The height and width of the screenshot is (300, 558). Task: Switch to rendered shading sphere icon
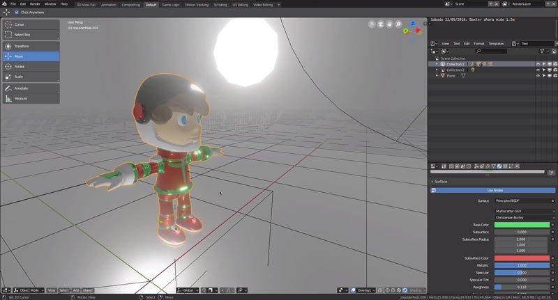(405, 290)
